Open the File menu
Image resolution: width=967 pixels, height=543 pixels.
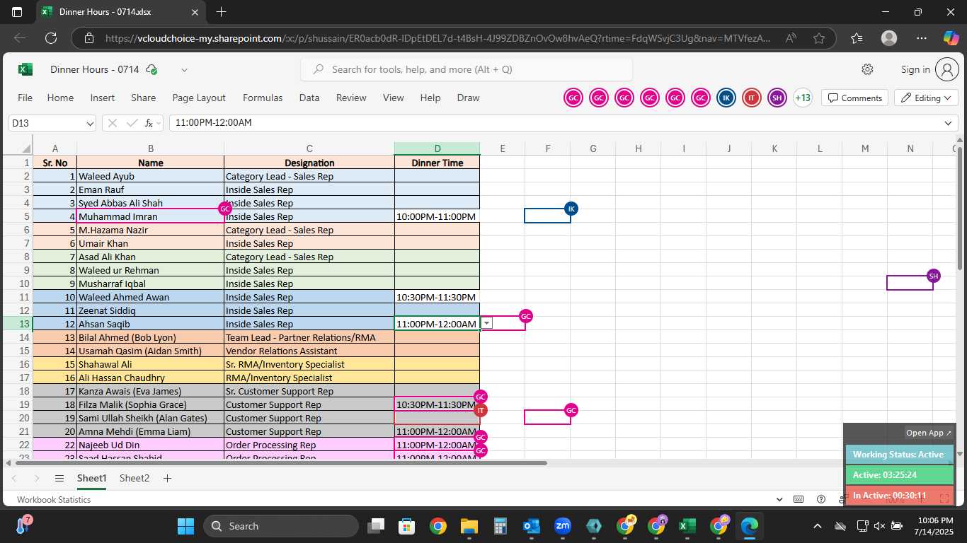25,98
